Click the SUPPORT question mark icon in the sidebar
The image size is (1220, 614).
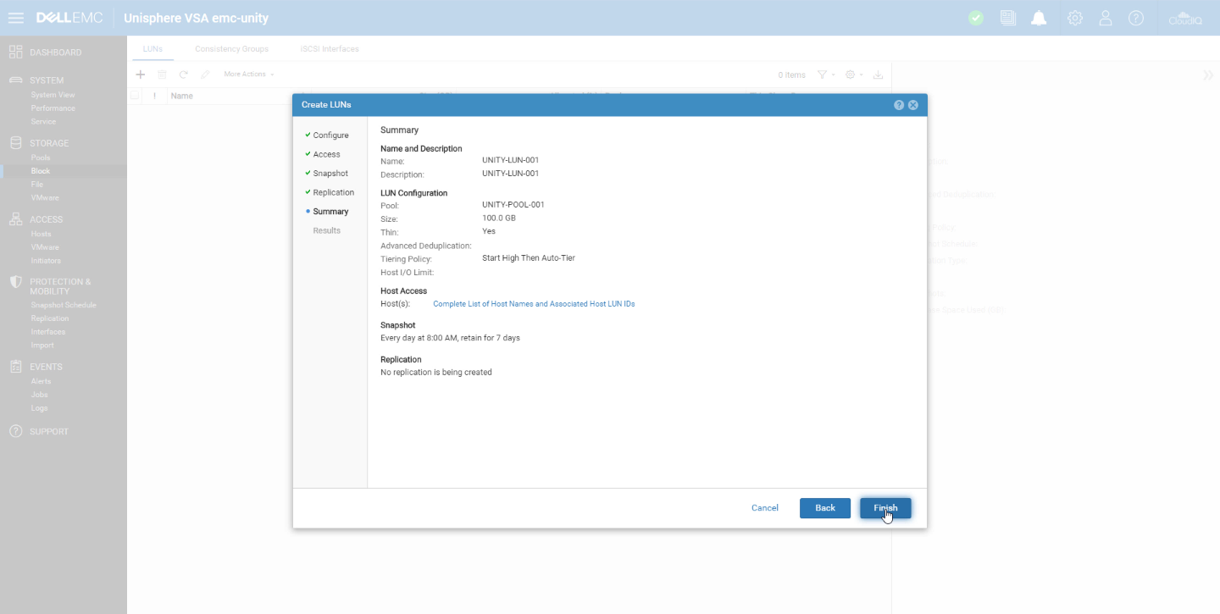point(15,431)
